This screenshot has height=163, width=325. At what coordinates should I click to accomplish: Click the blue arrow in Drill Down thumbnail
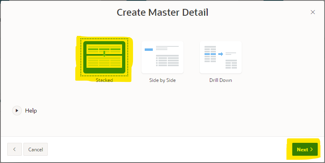click(221, 54)
